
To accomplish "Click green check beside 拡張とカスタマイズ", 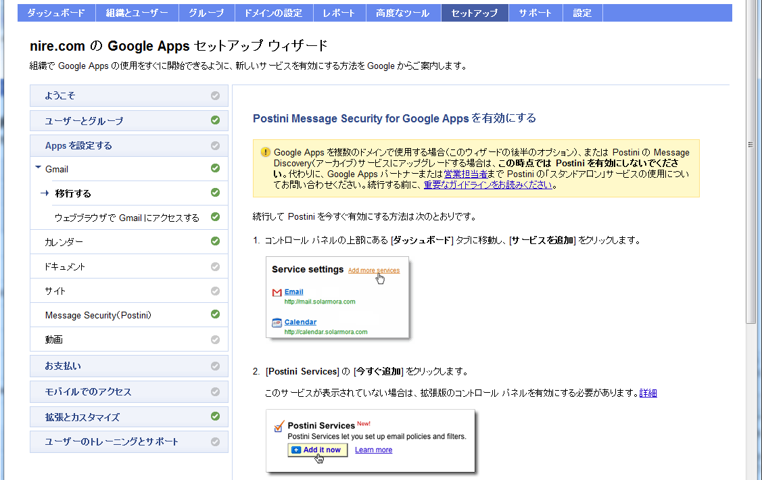I will point(215,416).
